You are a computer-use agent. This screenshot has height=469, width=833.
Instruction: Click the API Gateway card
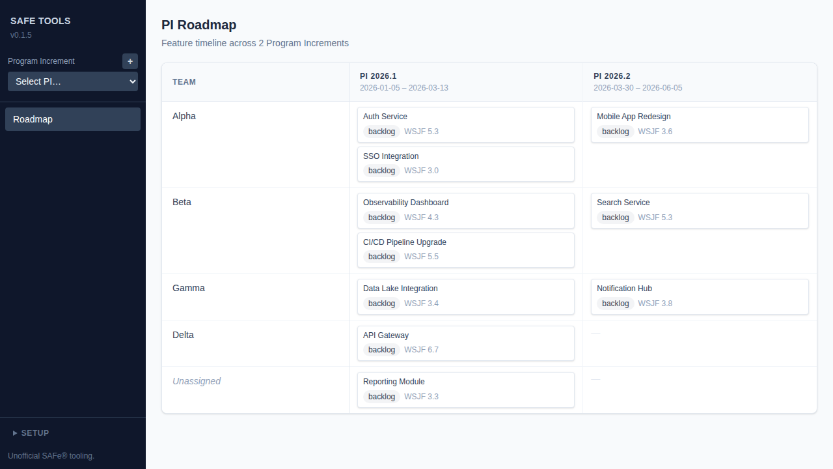pos(466,343)
